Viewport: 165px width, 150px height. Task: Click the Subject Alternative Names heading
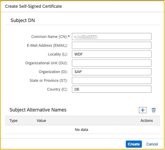click(38, 110)
